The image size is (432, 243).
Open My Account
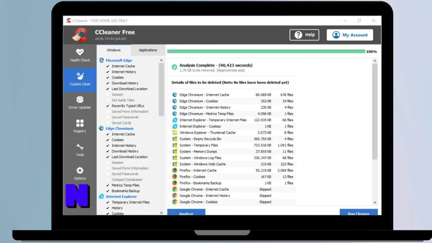(x=350, y=35)
